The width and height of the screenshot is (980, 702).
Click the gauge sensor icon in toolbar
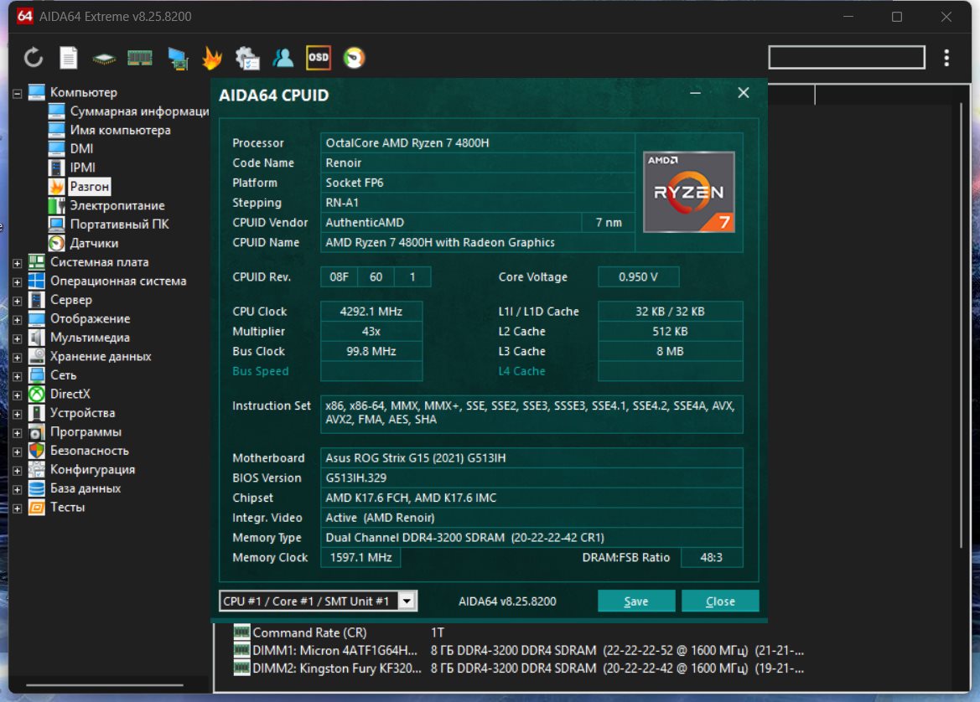355,58
